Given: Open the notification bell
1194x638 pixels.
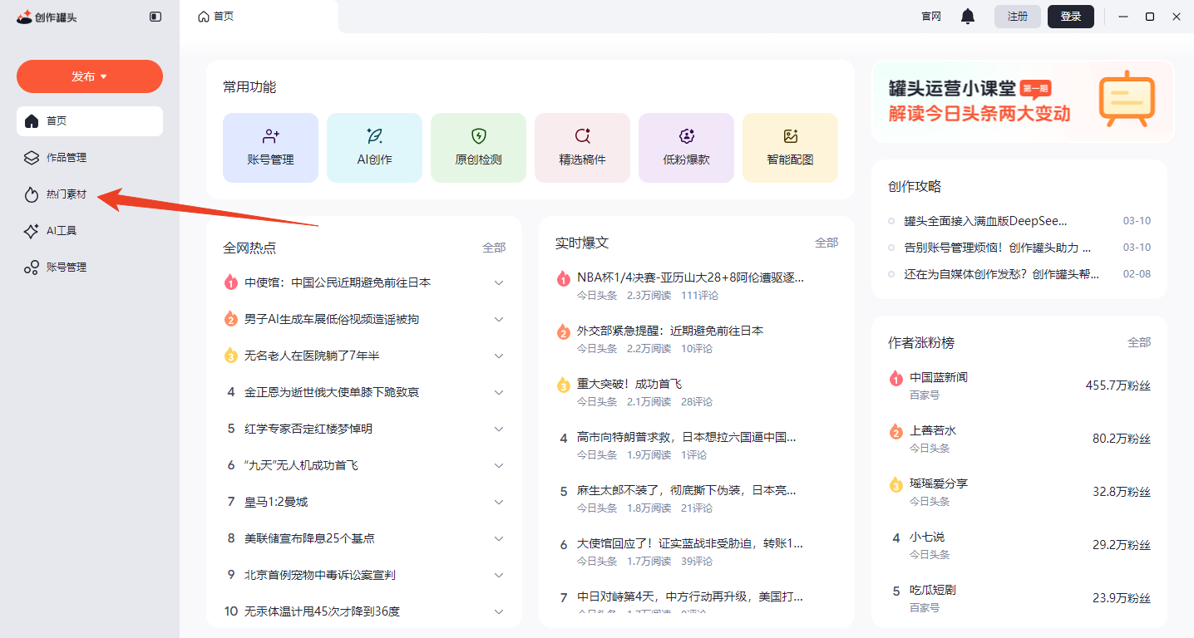Looking at the screenshot, I should 967,16.
